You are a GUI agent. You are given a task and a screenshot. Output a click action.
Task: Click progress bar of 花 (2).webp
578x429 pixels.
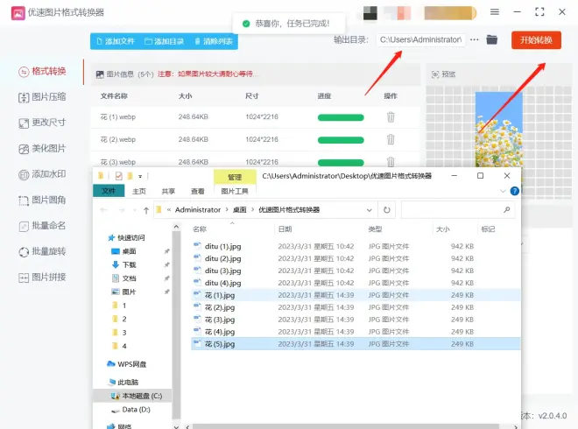(341, 140)
